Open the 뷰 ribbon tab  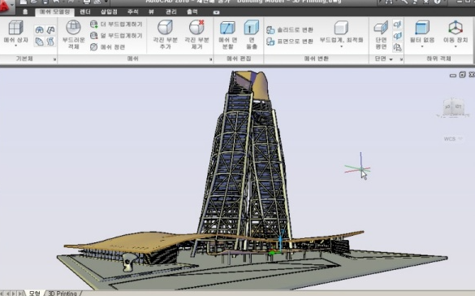151,12
